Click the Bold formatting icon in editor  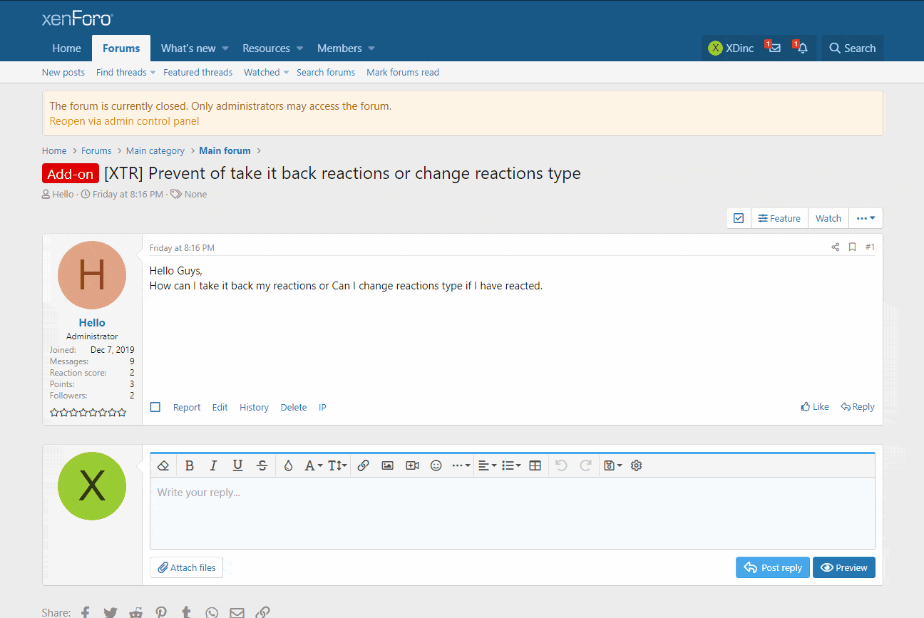click(190, 465)
